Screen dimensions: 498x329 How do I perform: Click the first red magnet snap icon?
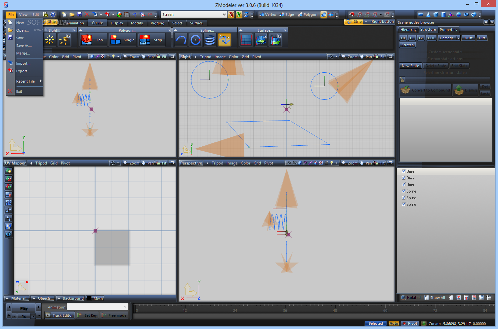[352, 15]
